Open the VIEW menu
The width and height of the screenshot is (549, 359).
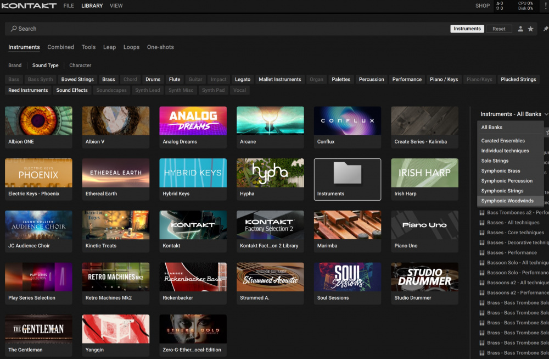tap(116, 5)
